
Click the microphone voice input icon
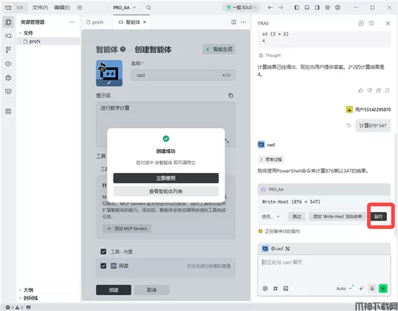tap(372, 288)
